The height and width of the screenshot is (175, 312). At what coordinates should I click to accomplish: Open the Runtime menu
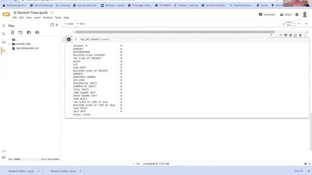pyautogui.click(x=48, y=17)
